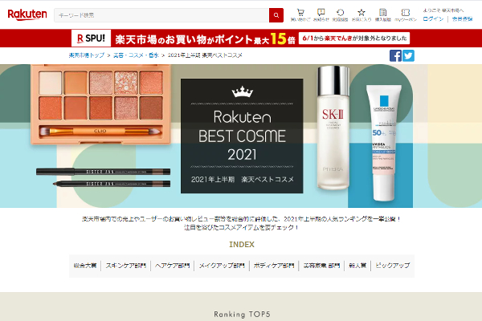Share the page via Twitter icon
This screenshot has width=482, height=321.
click(x=408, y=55)
